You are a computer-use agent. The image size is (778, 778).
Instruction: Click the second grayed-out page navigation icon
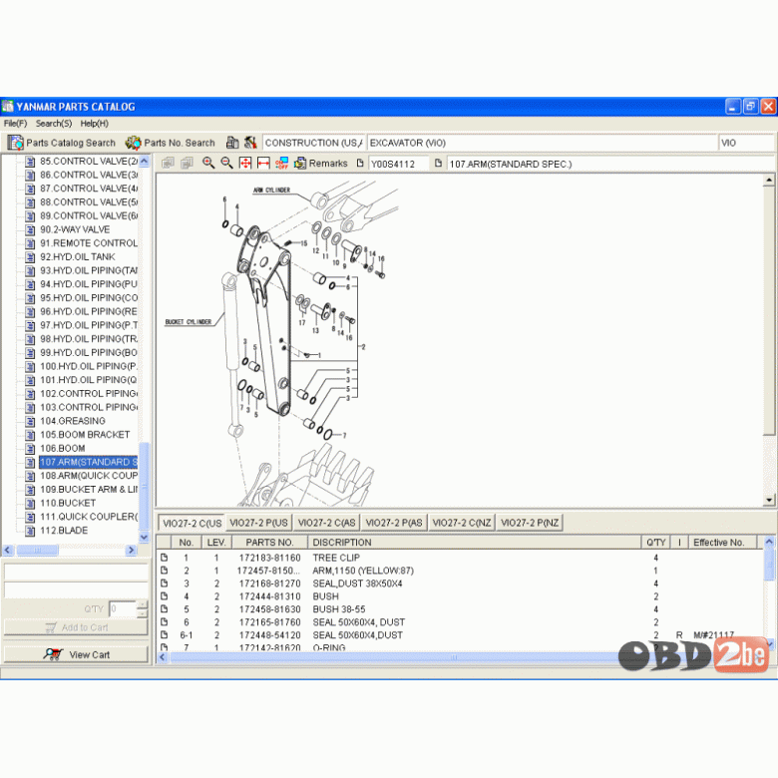(187, 164)
